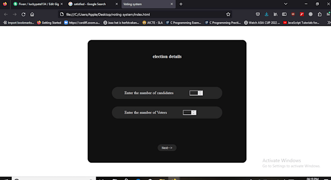Screen dimensions: 331x180
Task: Minimize the Firefox window
Action: [306, 4]
